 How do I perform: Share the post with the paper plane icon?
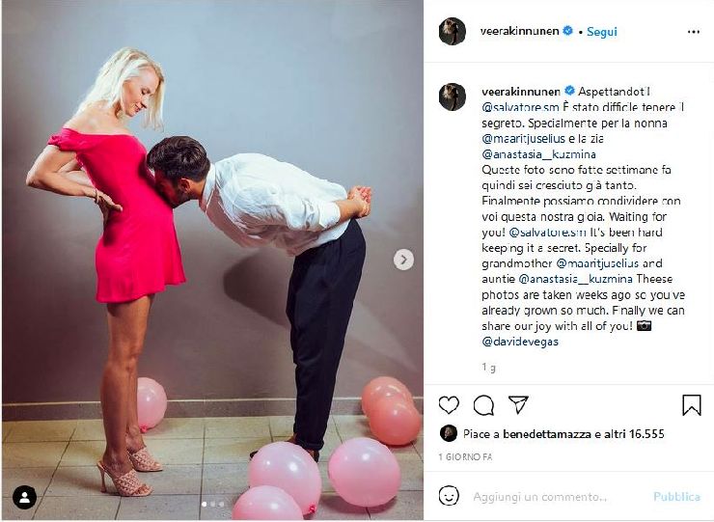pos(518,404)
